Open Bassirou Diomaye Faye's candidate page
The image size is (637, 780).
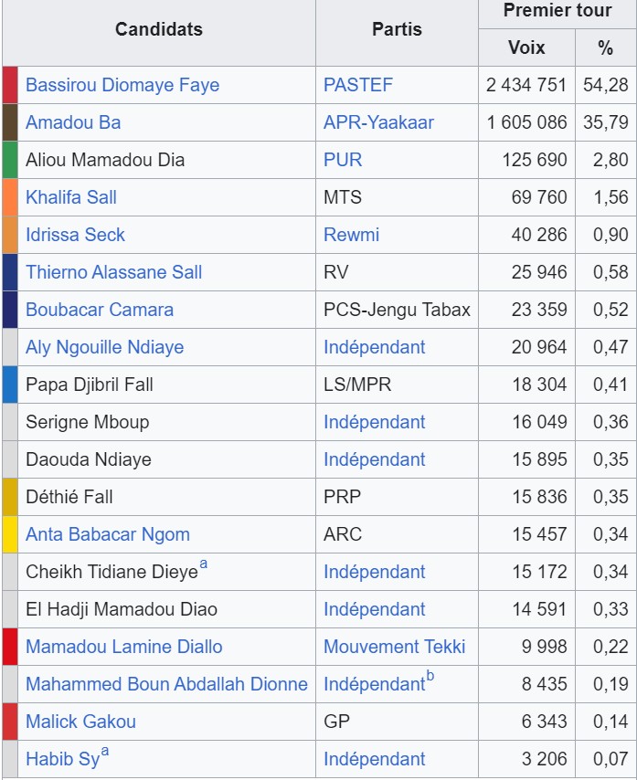pos(122,85)
